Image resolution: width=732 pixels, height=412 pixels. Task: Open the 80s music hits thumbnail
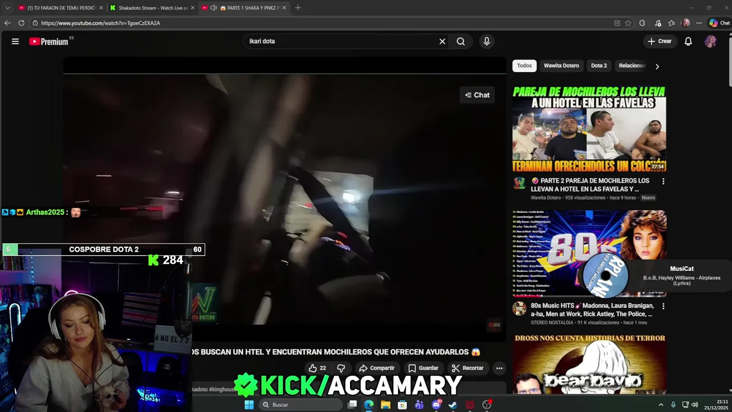coord(589,254)
